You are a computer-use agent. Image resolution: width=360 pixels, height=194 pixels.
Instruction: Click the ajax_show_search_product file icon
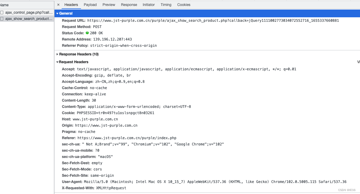2,19
